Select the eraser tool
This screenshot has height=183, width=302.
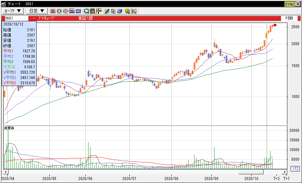[120, 11]
